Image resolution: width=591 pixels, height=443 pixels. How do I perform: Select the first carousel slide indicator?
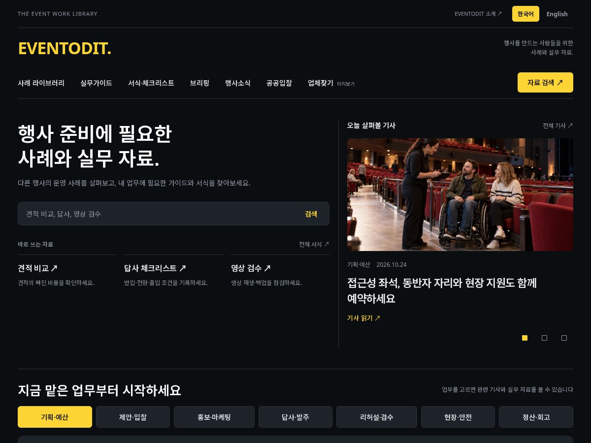point(525,338)
